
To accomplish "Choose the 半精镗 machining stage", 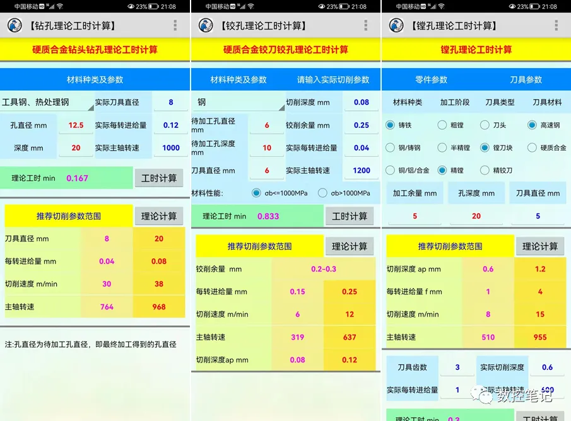I will tap(442, 147).
